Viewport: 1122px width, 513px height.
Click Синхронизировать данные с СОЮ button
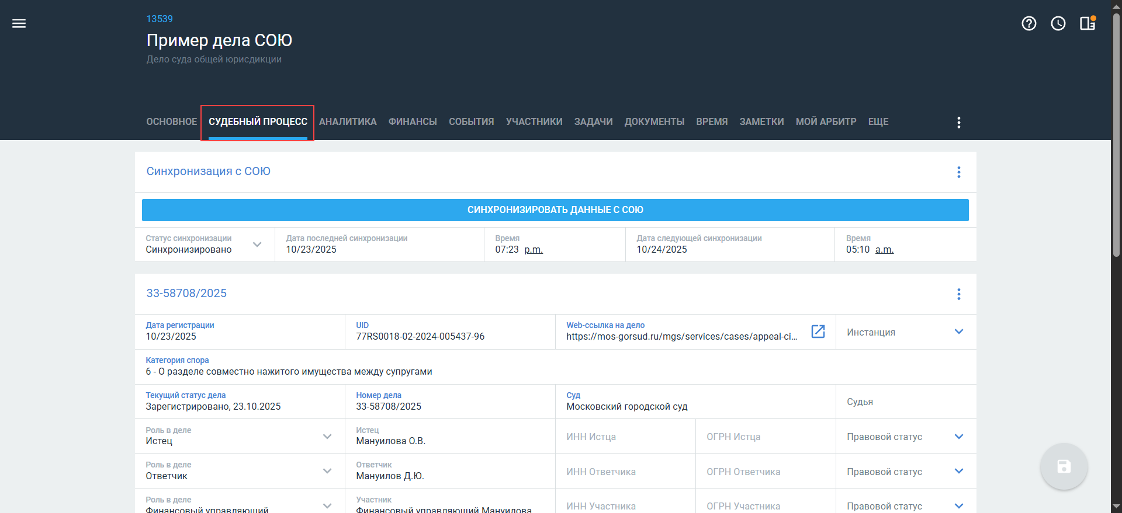(555, 210)
